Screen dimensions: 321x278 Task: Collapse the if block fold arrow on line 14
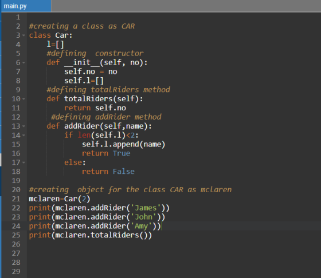tap(24, 135)
